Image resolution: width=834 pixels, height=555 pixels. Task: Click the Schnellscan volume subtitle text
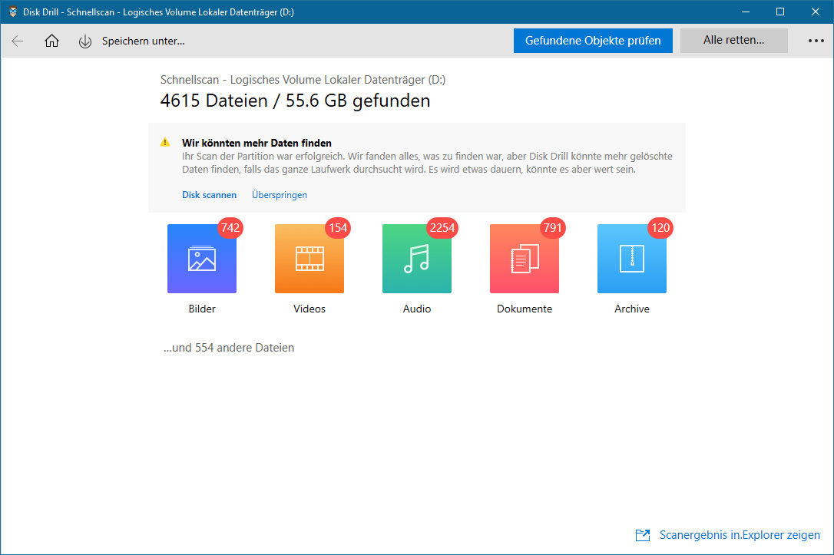[x=303, y=80]
